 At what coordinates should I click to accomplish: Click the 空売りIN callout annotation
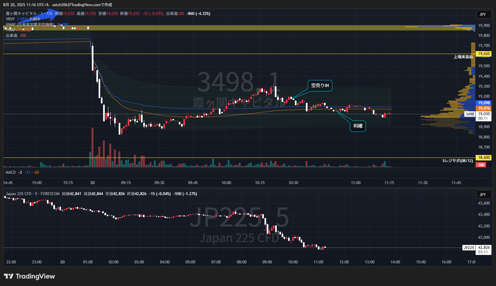coord(320,85)
